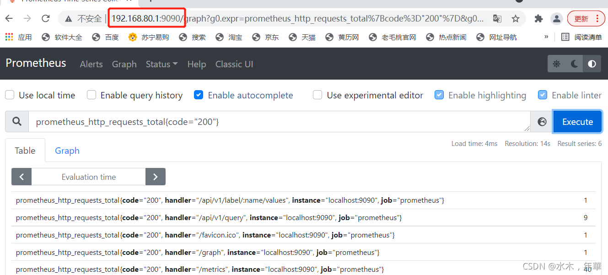The image size is (608, 275).
Task: Open the 京东 bookmark
Action: [266, 37]
